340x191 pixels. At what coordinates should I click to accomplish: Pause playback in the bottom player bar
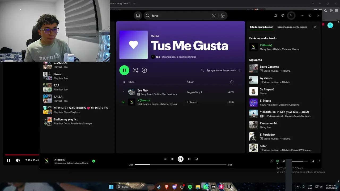tap(180, 159)
